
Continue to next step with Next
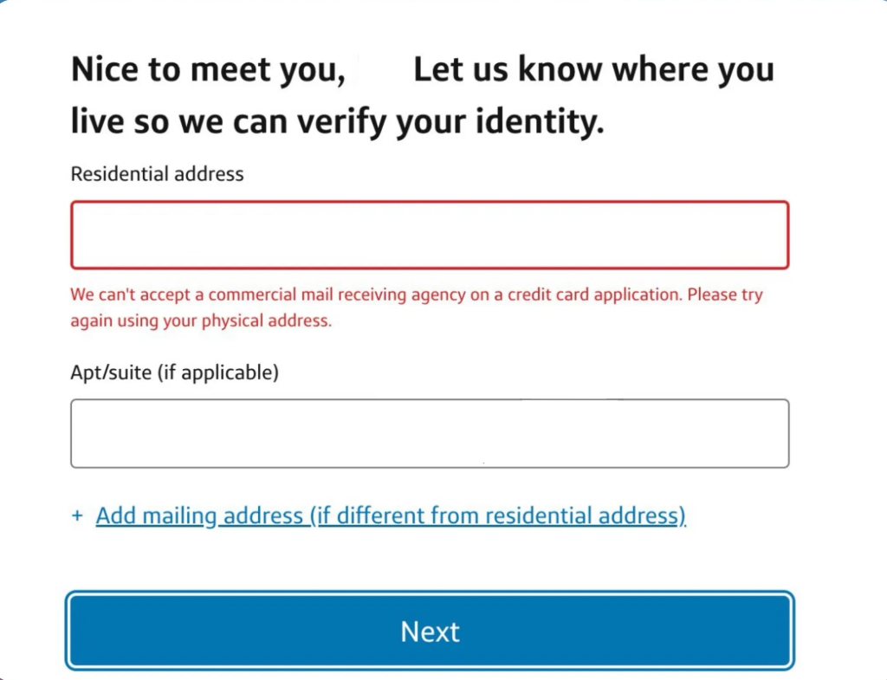(430, 631)
